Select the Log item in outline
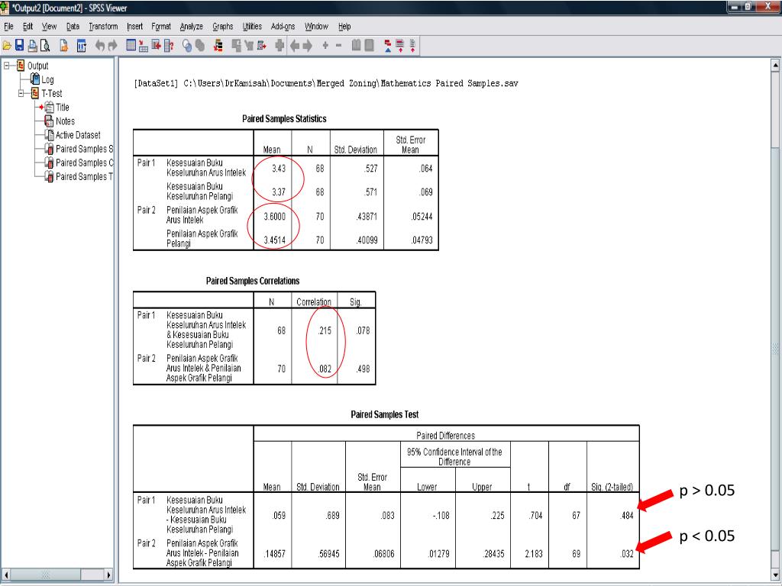The width and height of the screenshot is (782, 586). click(x=47, y=80)
